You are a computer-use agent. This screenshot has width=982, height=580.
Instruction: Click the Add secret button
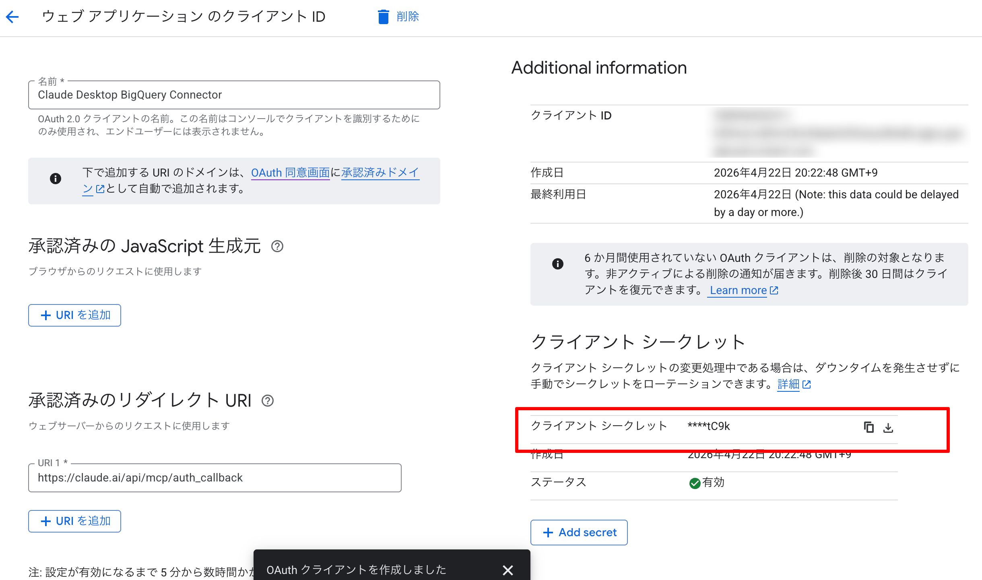click(579, 532)
